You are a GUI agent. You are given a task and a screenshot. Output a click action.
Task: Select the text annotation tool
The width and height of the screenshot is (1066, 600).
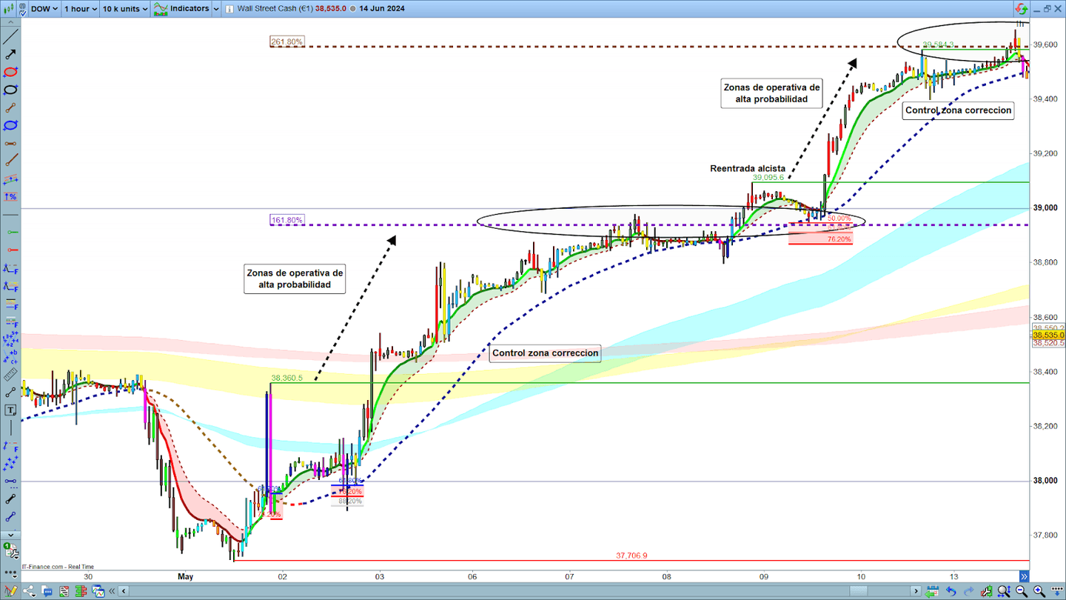tap(10, 410)
